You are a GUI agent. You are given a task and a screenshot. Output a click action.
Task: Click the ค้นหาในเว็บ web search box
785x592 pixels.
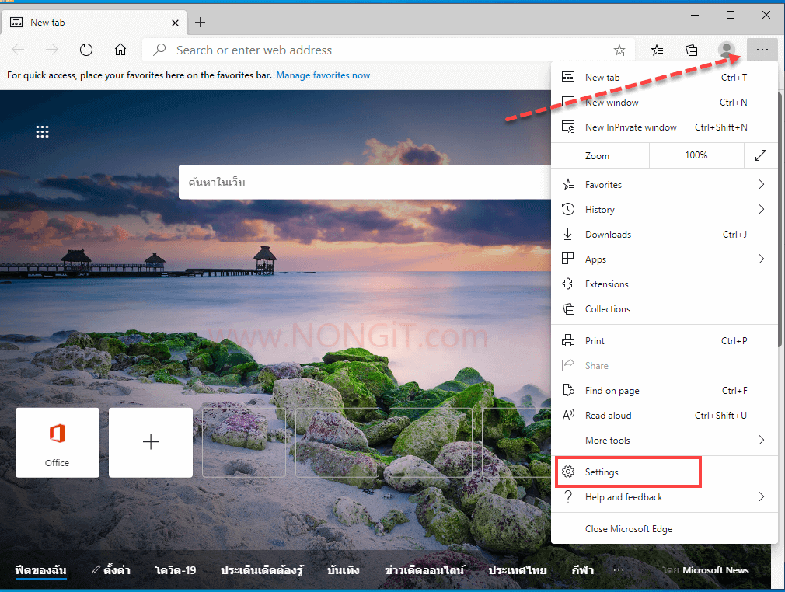[365, 182]
